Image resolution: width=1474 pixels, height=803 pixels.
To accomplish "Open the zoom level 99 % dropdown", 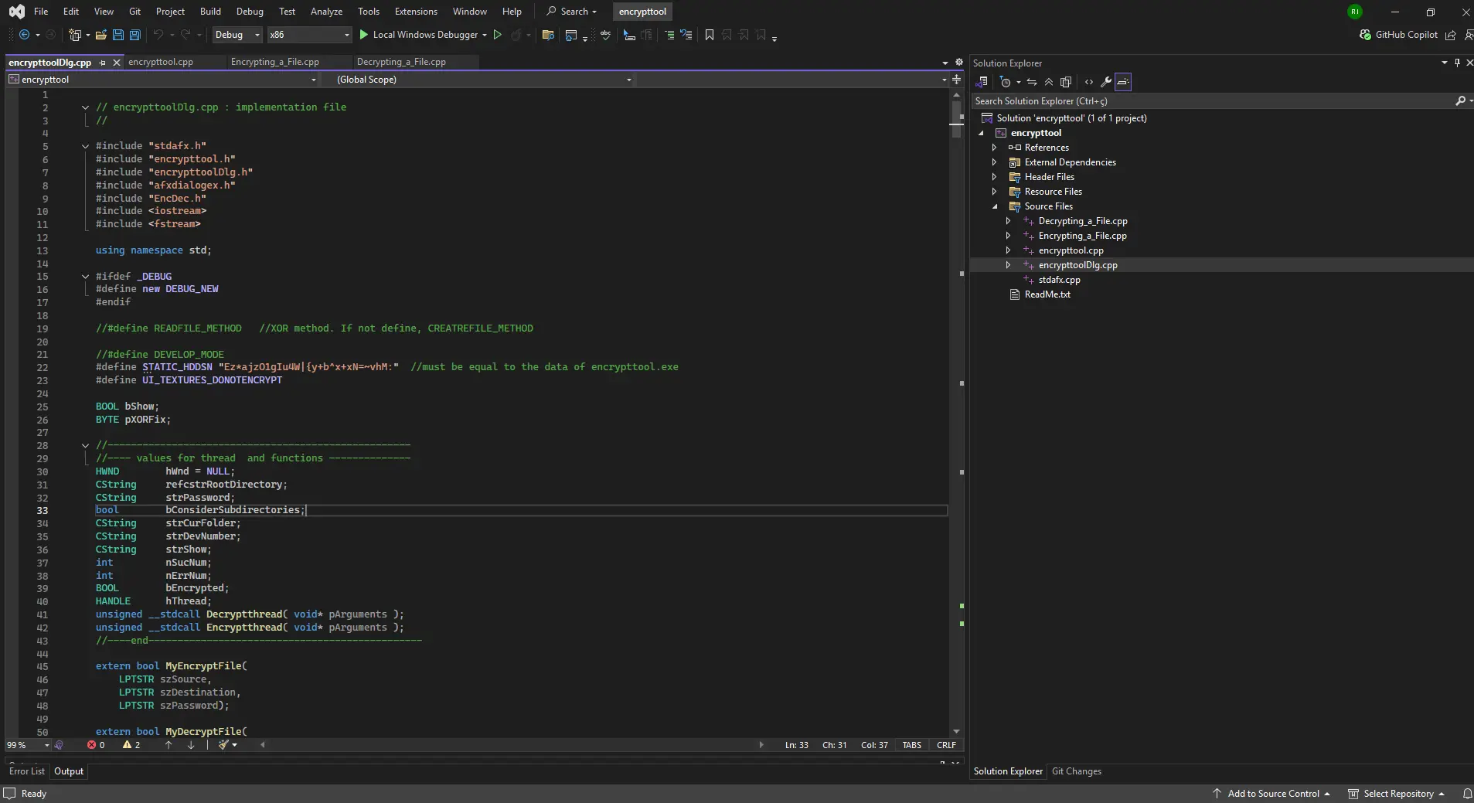I will [x=28, y=745].
